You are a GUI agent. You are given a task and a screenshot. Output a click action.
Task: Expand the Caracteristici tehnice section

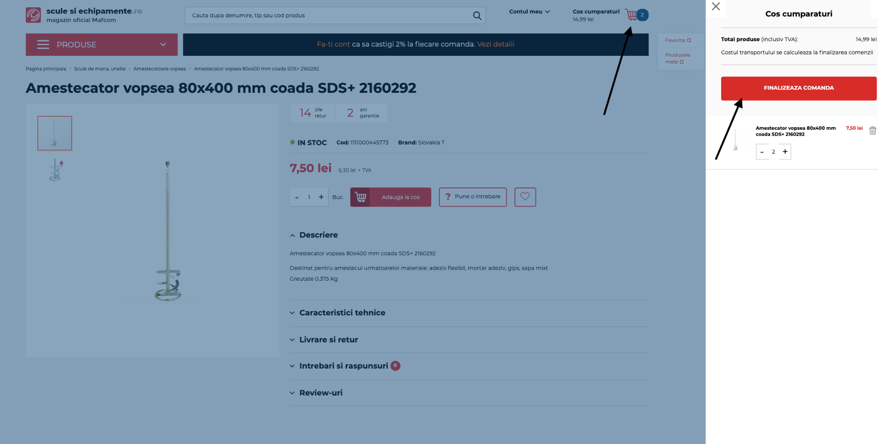(342, 313)
